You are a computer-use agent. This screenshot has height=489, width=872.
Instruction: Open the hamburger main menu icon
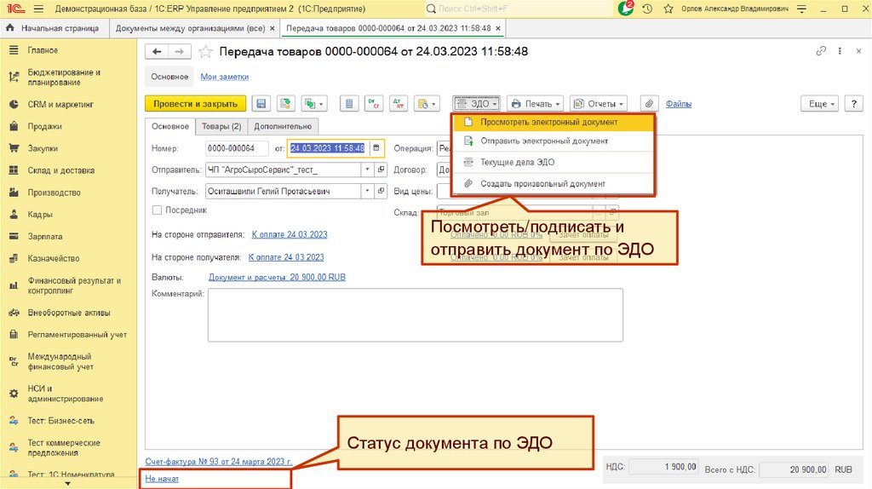tap(38, 9)
